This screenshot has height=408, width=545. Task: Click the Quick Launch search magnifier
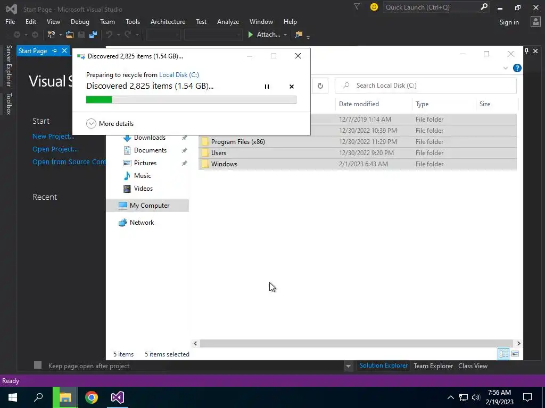(x=483, y=7)
